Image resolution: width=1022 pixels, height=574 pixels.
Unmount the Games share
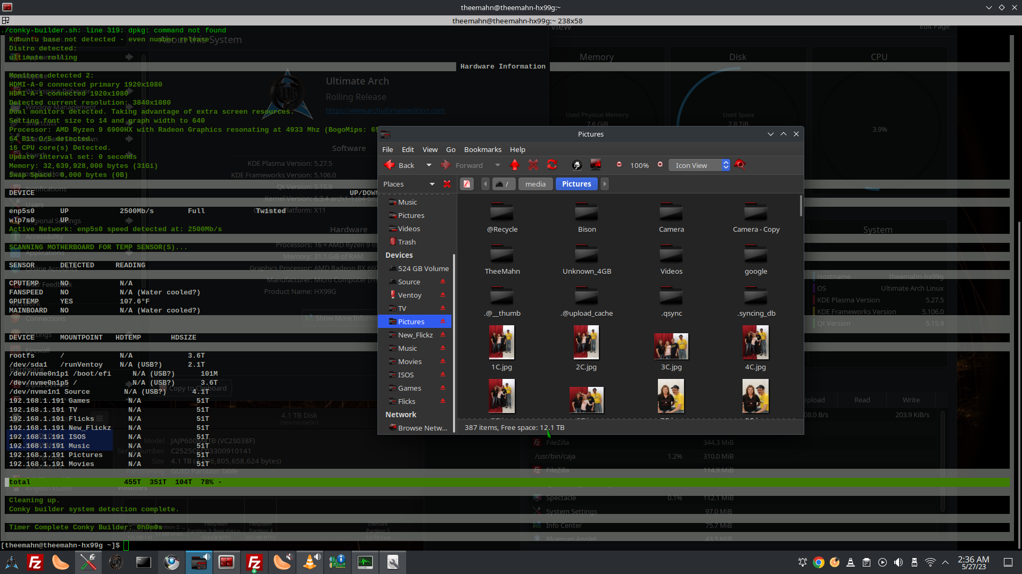pyautogui.click(x=442, y=388)
